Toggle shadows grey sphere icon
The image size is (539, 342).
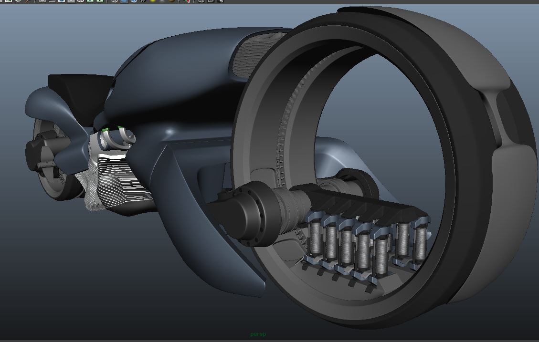(x=162, y=0)
